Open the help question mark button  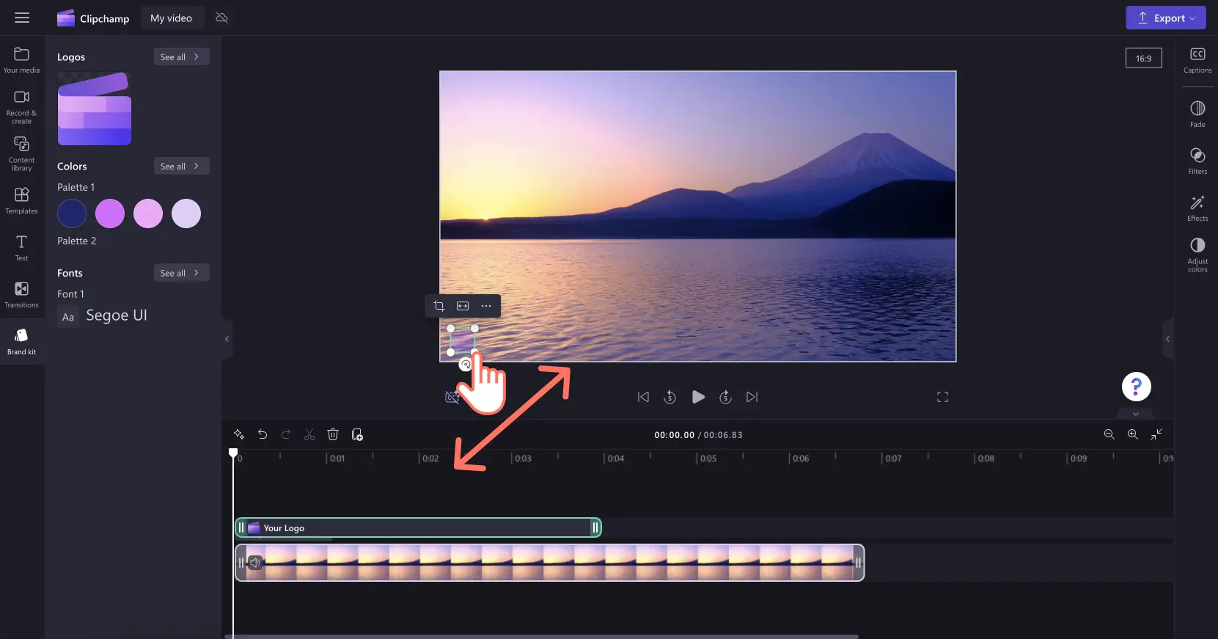click(1136, 387)
